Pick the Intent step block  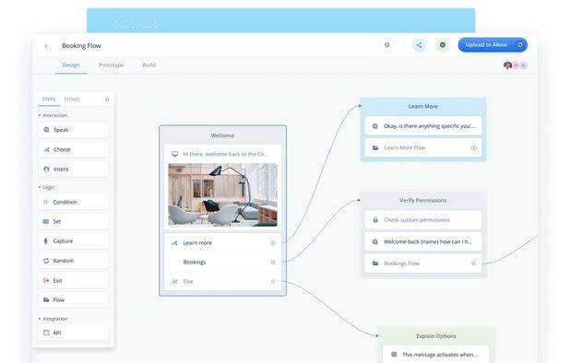tap(73, 170)
